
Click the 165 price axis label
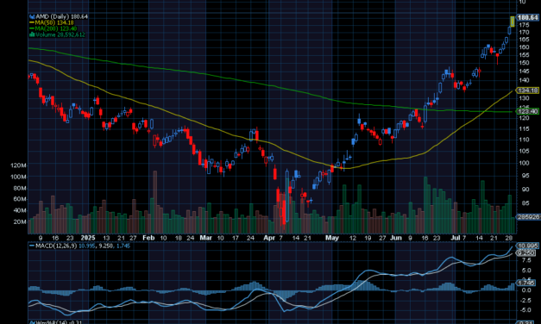coord(524,40)
